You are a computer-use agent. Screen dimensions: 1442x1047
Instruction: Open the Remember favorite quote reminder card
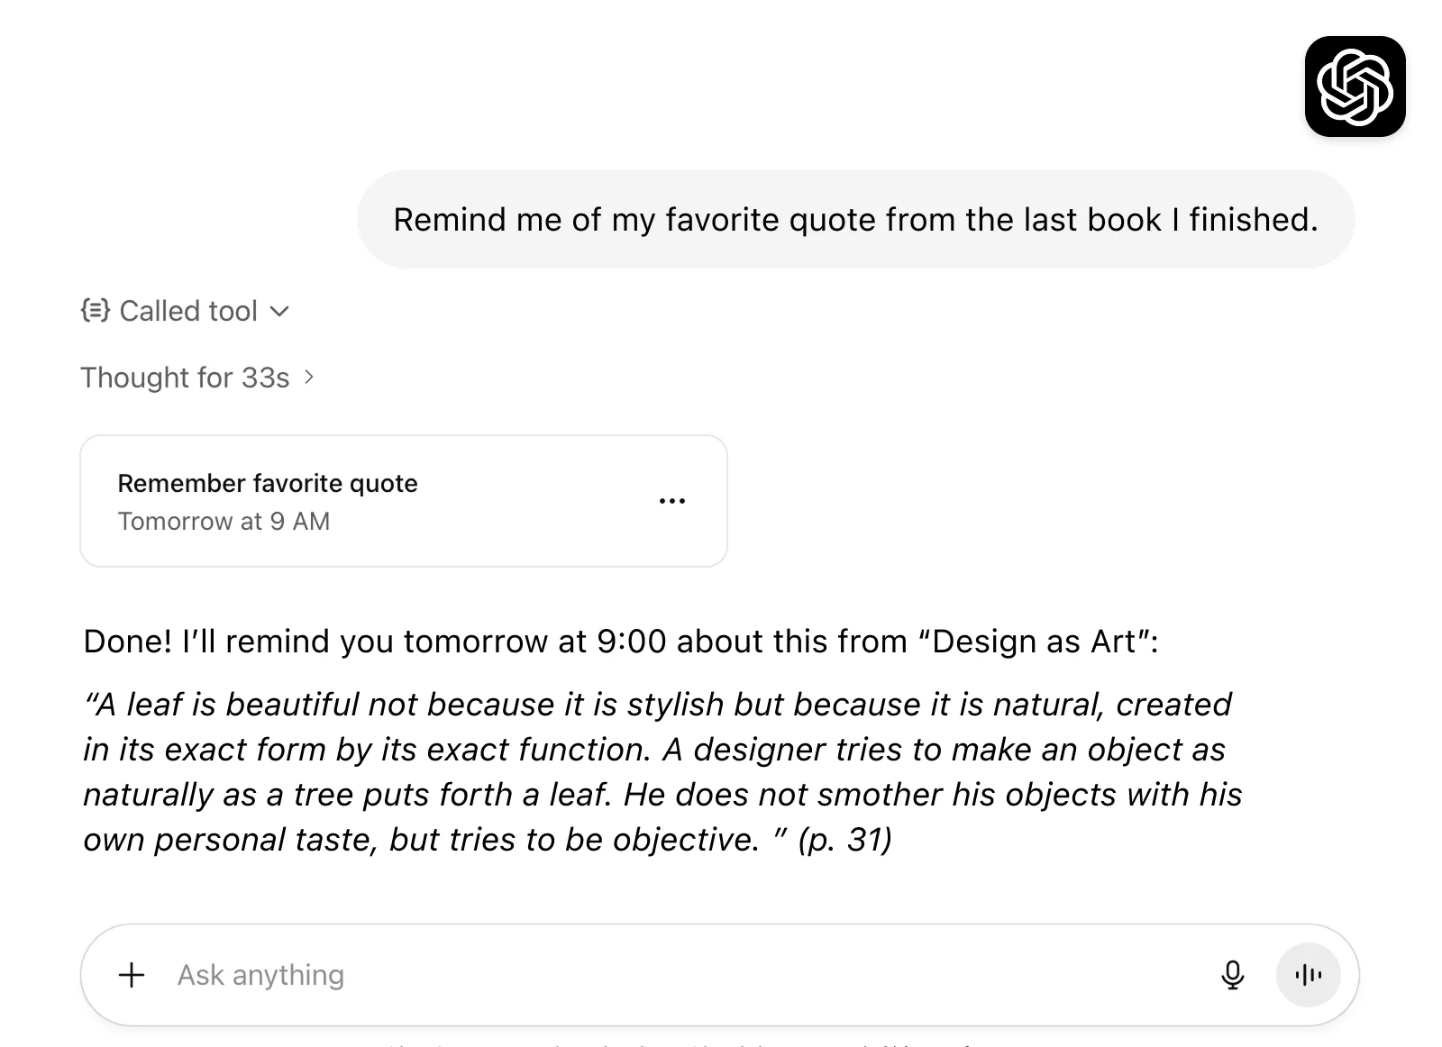tap(403, 500)
